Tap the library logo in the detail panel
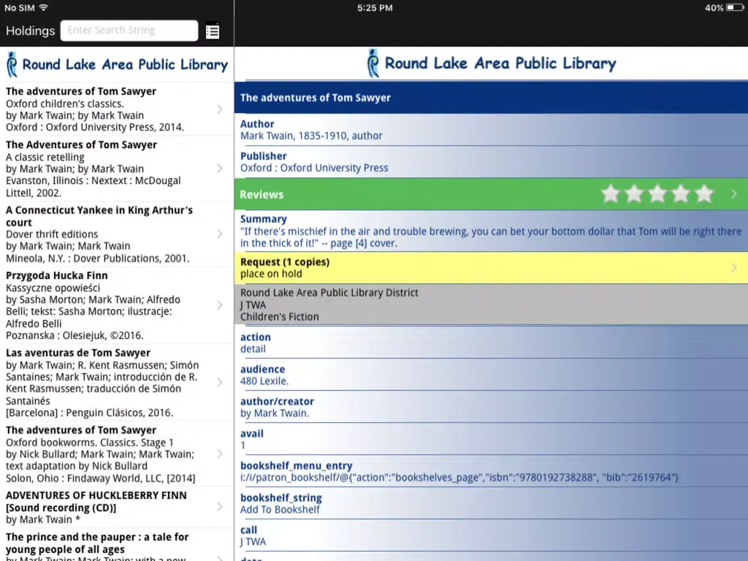The width and height of the screenshot is (748, 561). tap(491, 63)
